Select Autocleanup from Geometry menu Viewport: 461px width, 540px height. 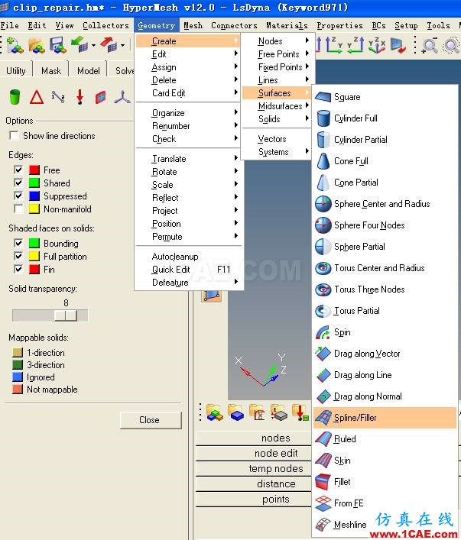click(x=188, y=257)
